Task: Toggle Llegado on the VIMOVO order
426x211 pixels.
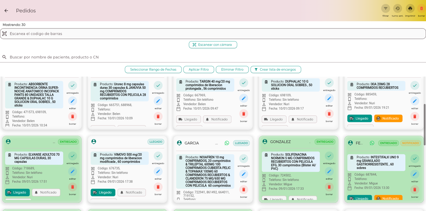Action: tap(103, 192)
